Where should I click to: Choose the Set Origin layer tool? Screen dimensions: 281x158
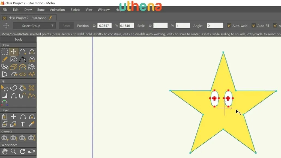point(5,117)
